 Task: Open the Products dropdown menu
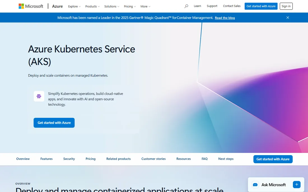92,6
